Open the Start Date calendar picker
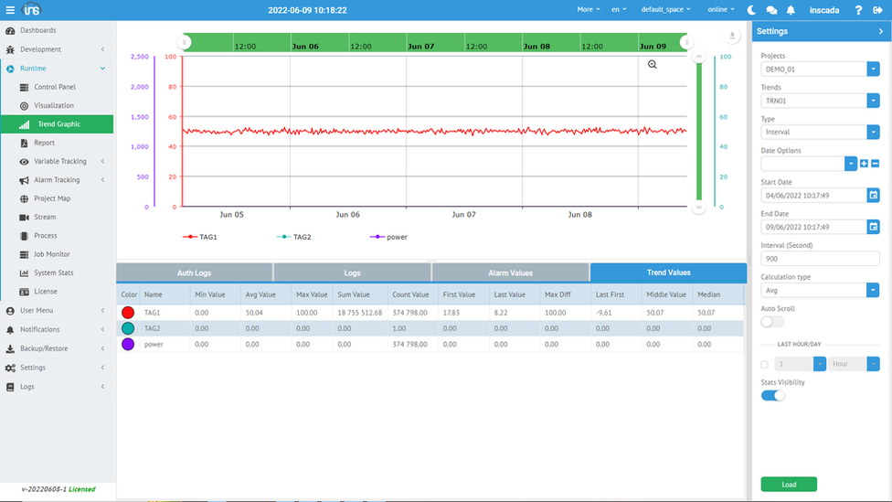The image size is (892, 502). tap(873, 195)
